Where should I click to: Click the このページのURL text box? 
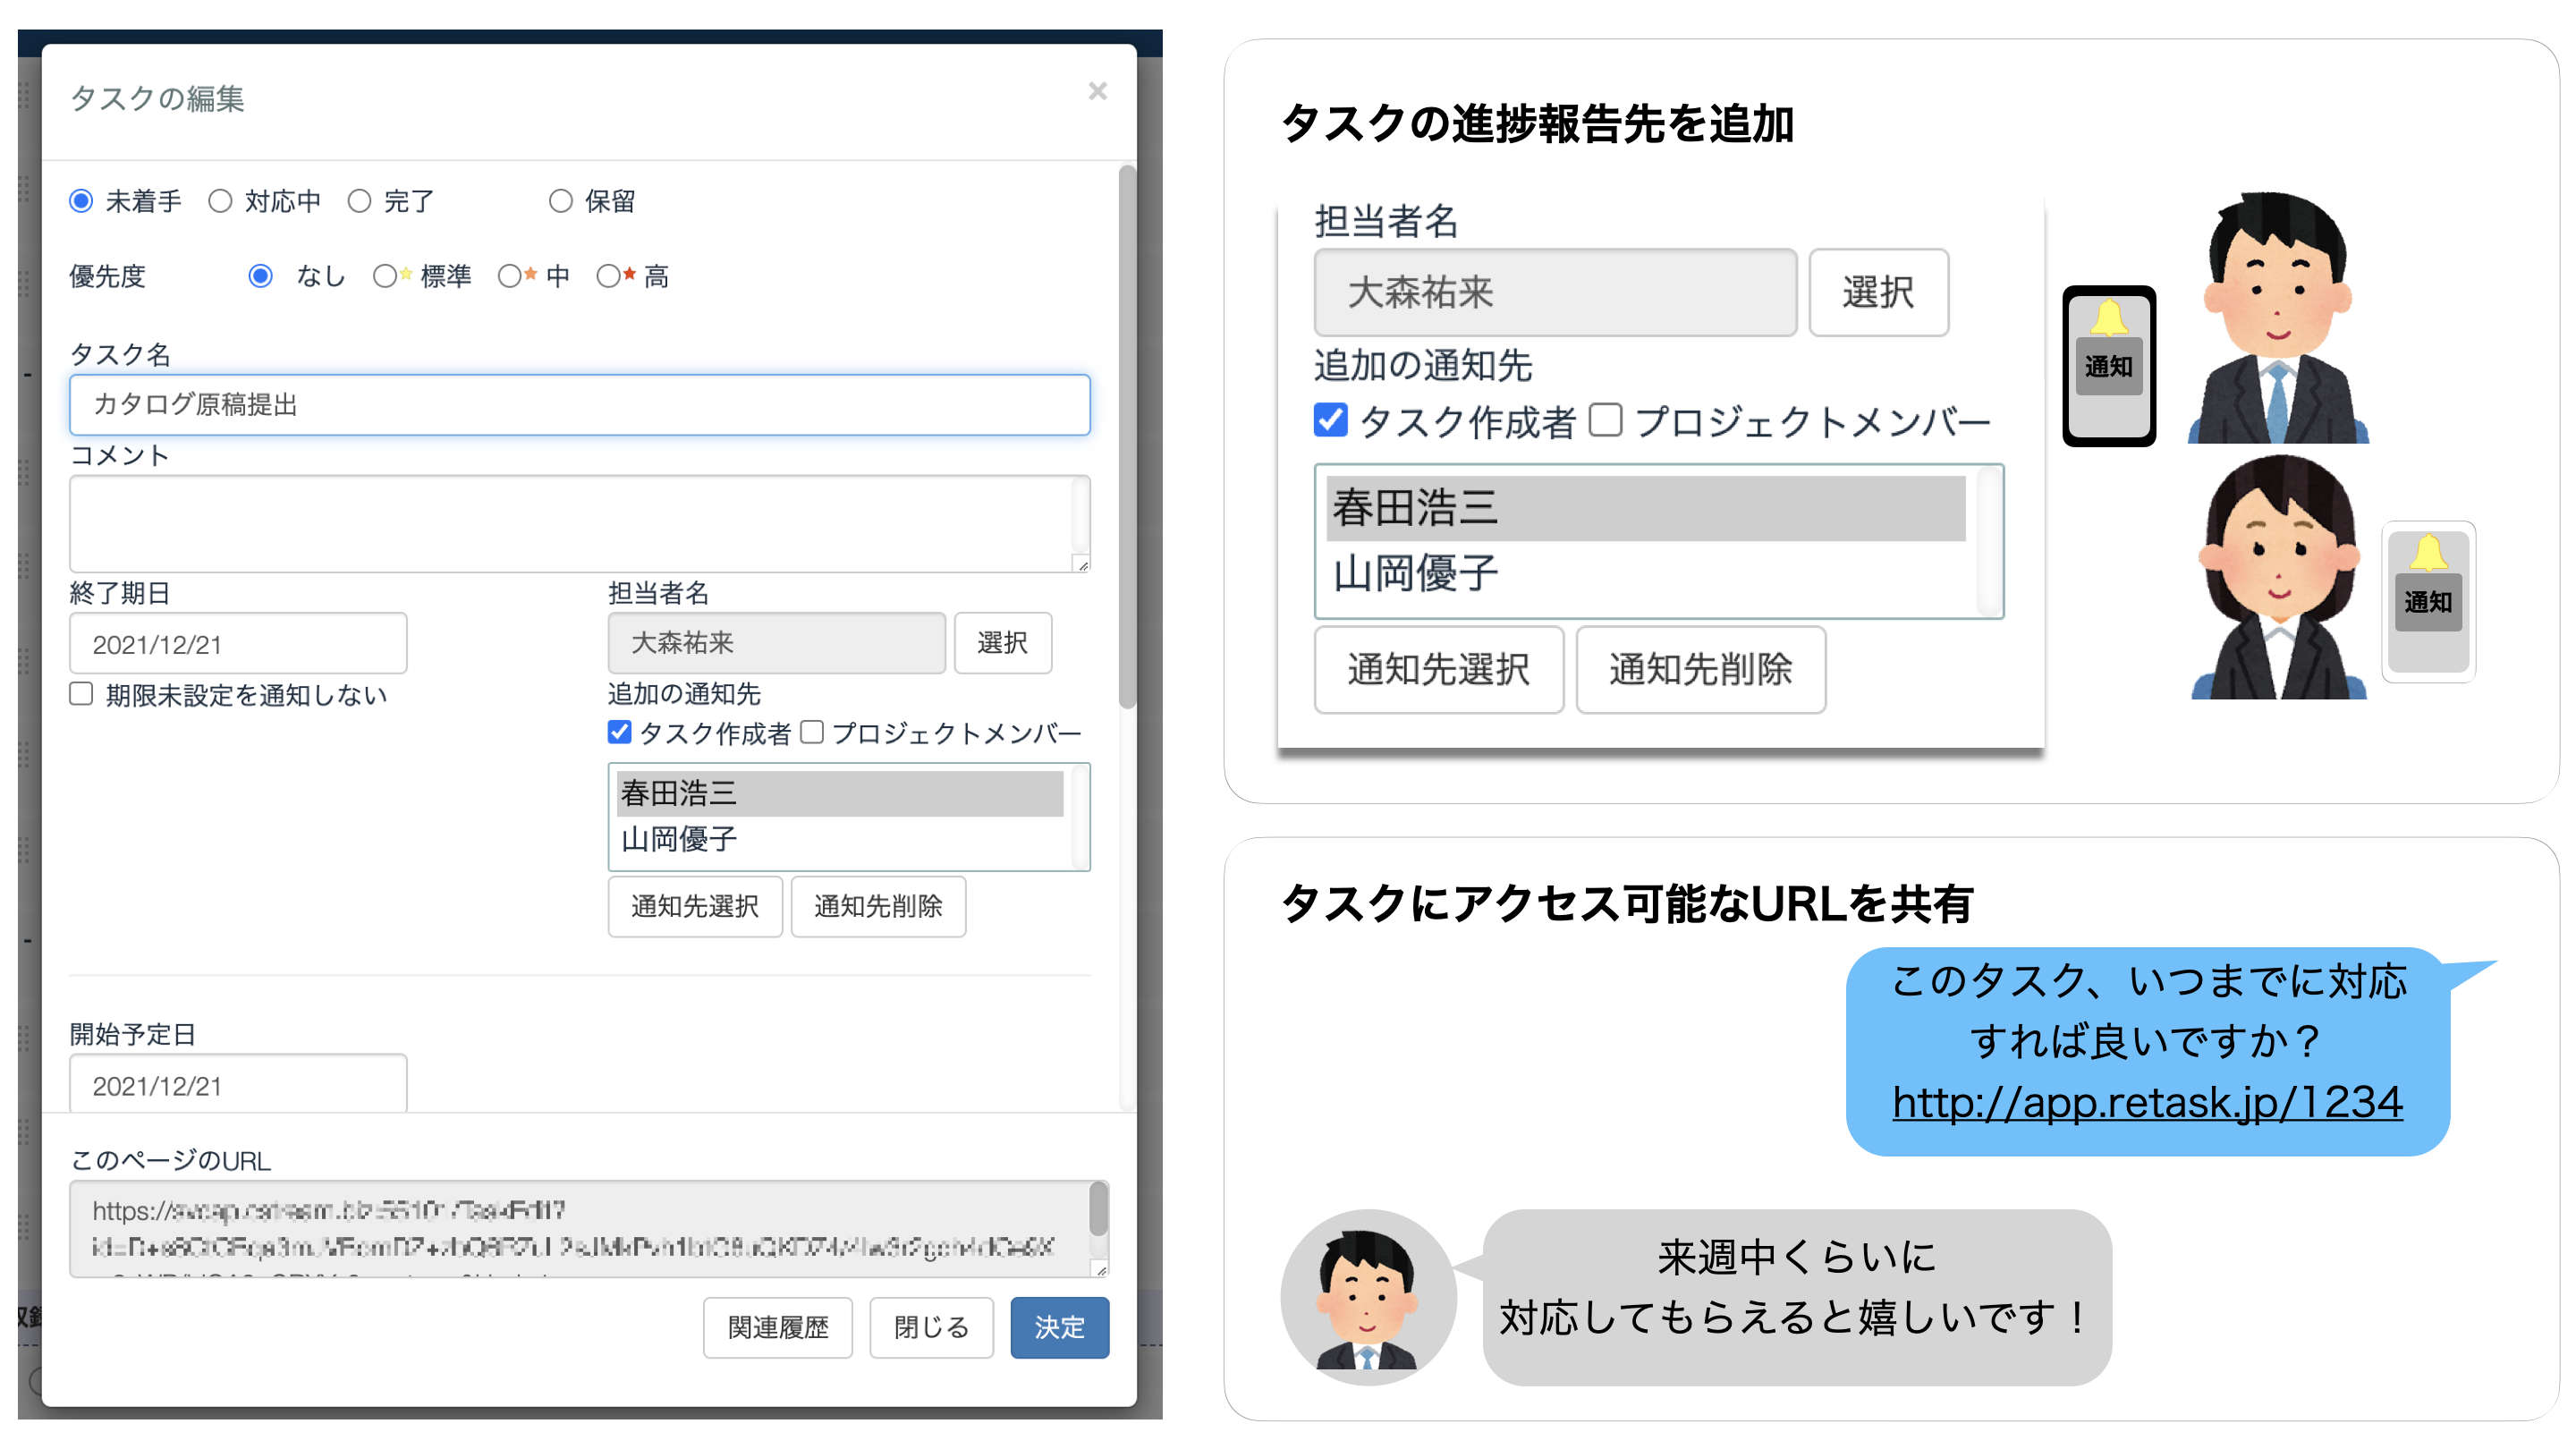pyautogui.click(x=579, y=1229)
